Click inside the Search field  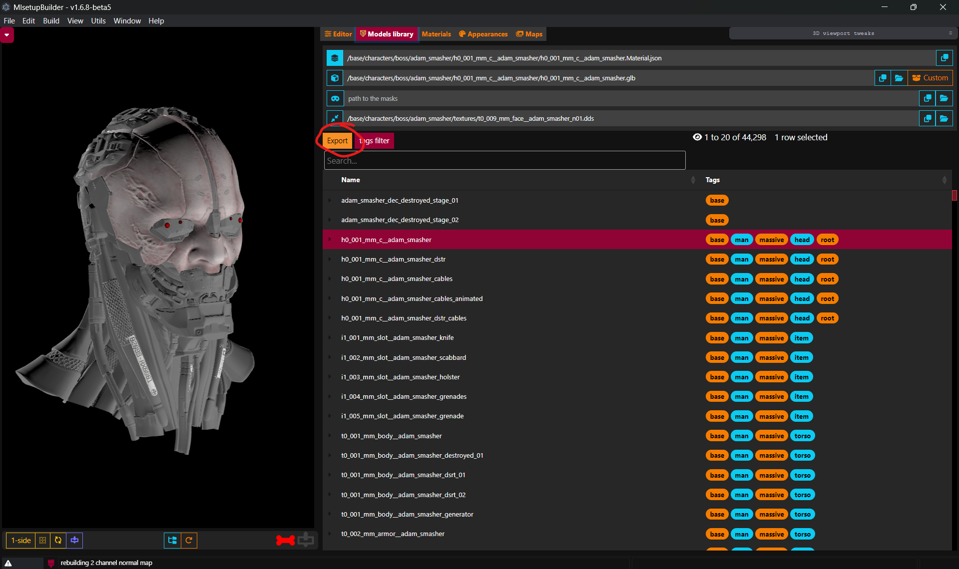click(x=504, y=160)
